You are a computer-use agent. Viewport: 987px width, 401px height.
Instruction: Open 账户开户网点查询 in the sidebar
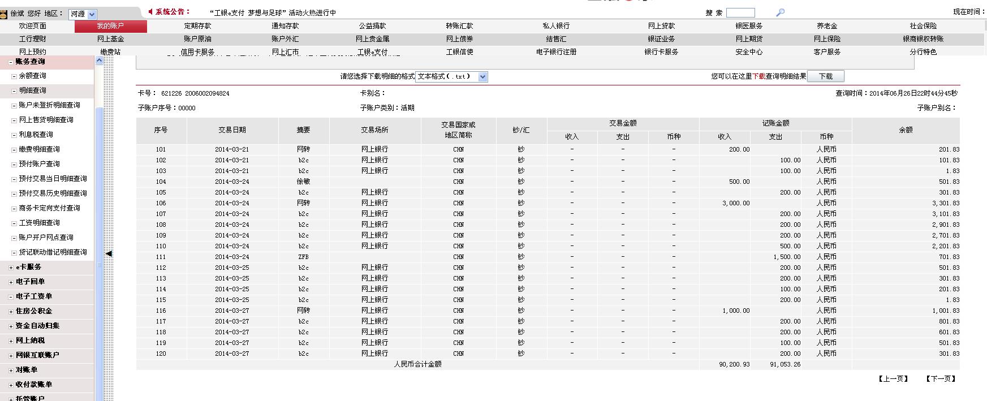pos(46,238)
